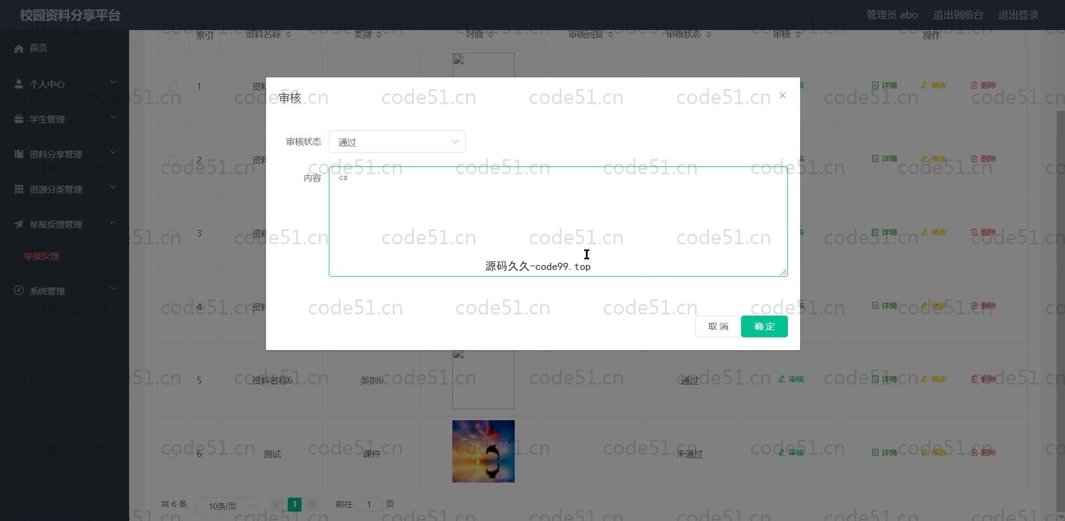Sort by 资料名称 column header
Screen dimensions: 1065x521
tap(268, 35)
